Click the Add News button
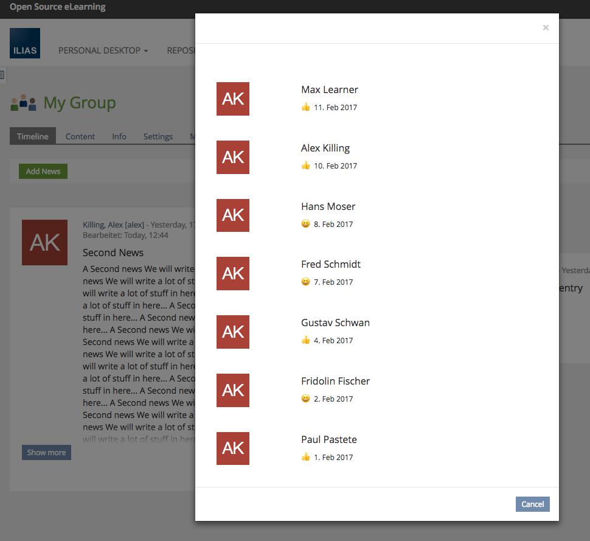Viewport: 590px width, 541px height. tap(43, 172)
